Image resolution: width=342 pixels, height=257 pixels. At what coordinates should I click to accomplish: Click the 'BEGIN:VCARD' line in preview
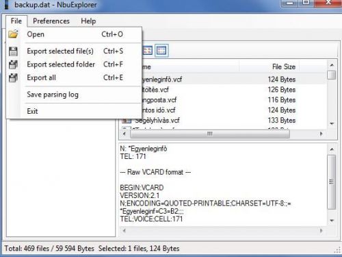coord(142,188)
